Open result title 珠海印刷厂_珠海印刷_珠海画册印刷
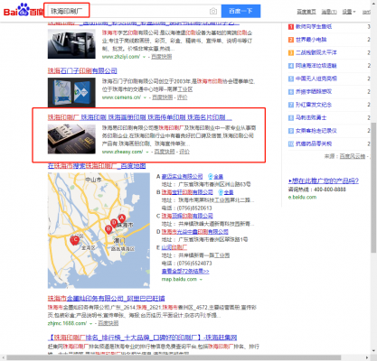 point(140,117)
